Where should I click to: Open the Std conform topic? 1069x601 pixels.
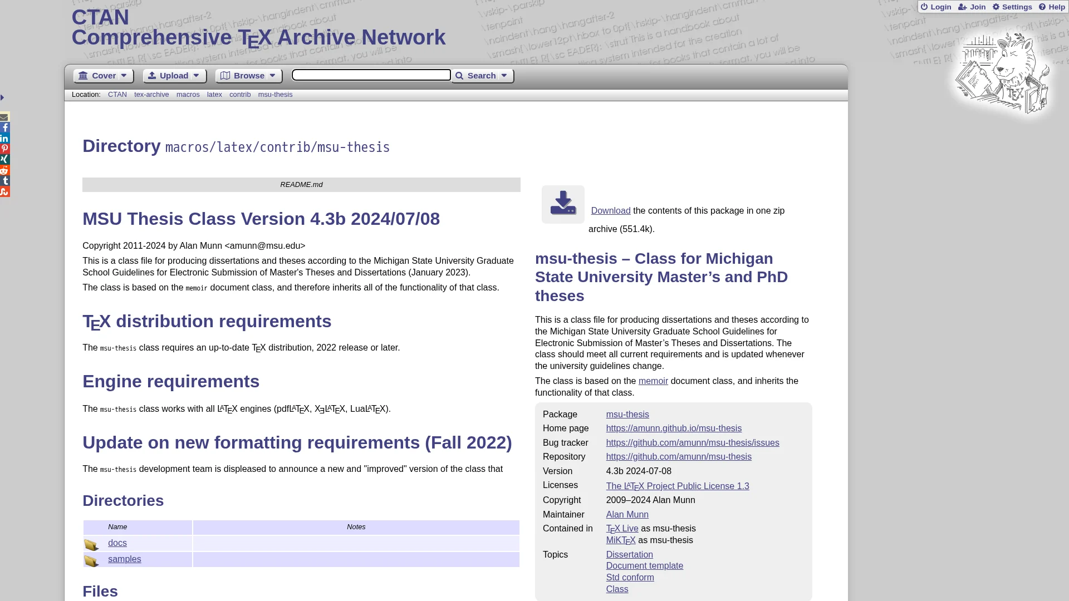(630, 577)
